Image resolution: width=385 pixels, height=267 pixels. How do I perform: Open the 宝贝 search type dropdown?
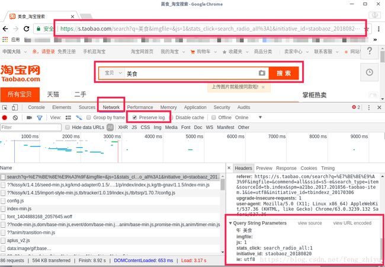[113, 73]
